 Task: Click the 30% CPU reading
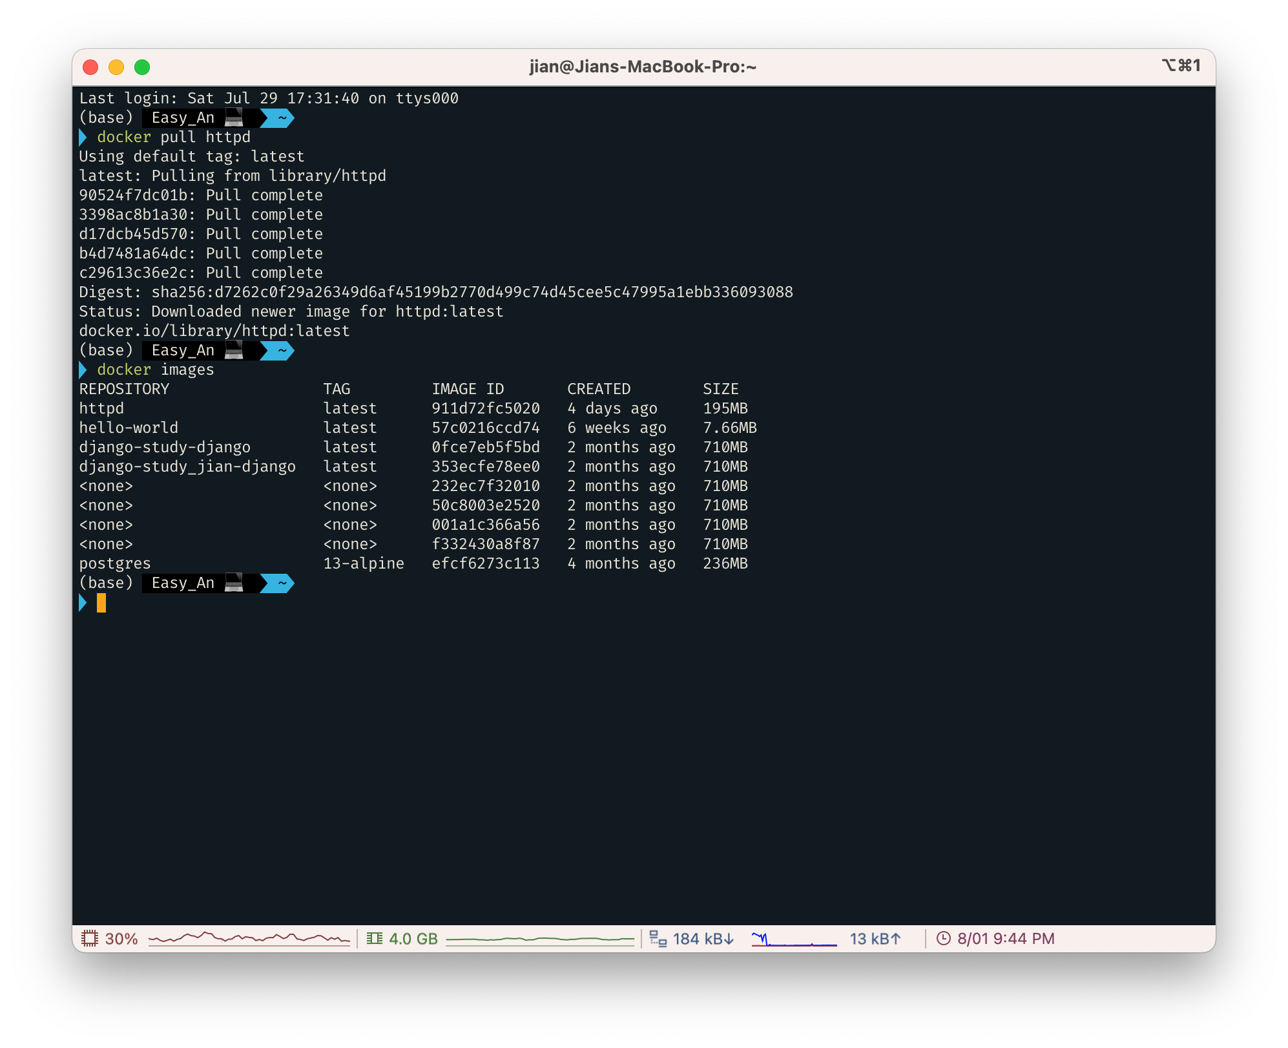pos(121,938)
